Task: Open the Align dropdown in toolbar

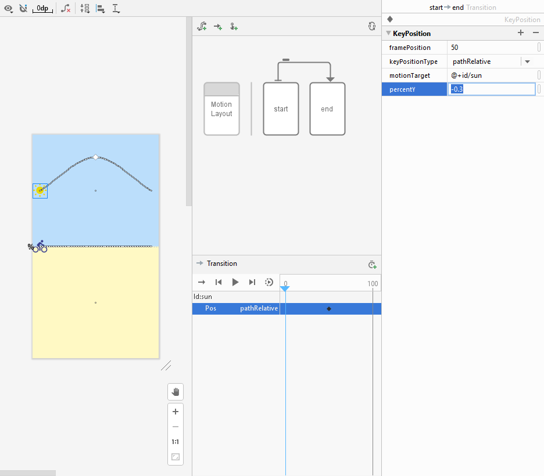Action: point(101,9)
